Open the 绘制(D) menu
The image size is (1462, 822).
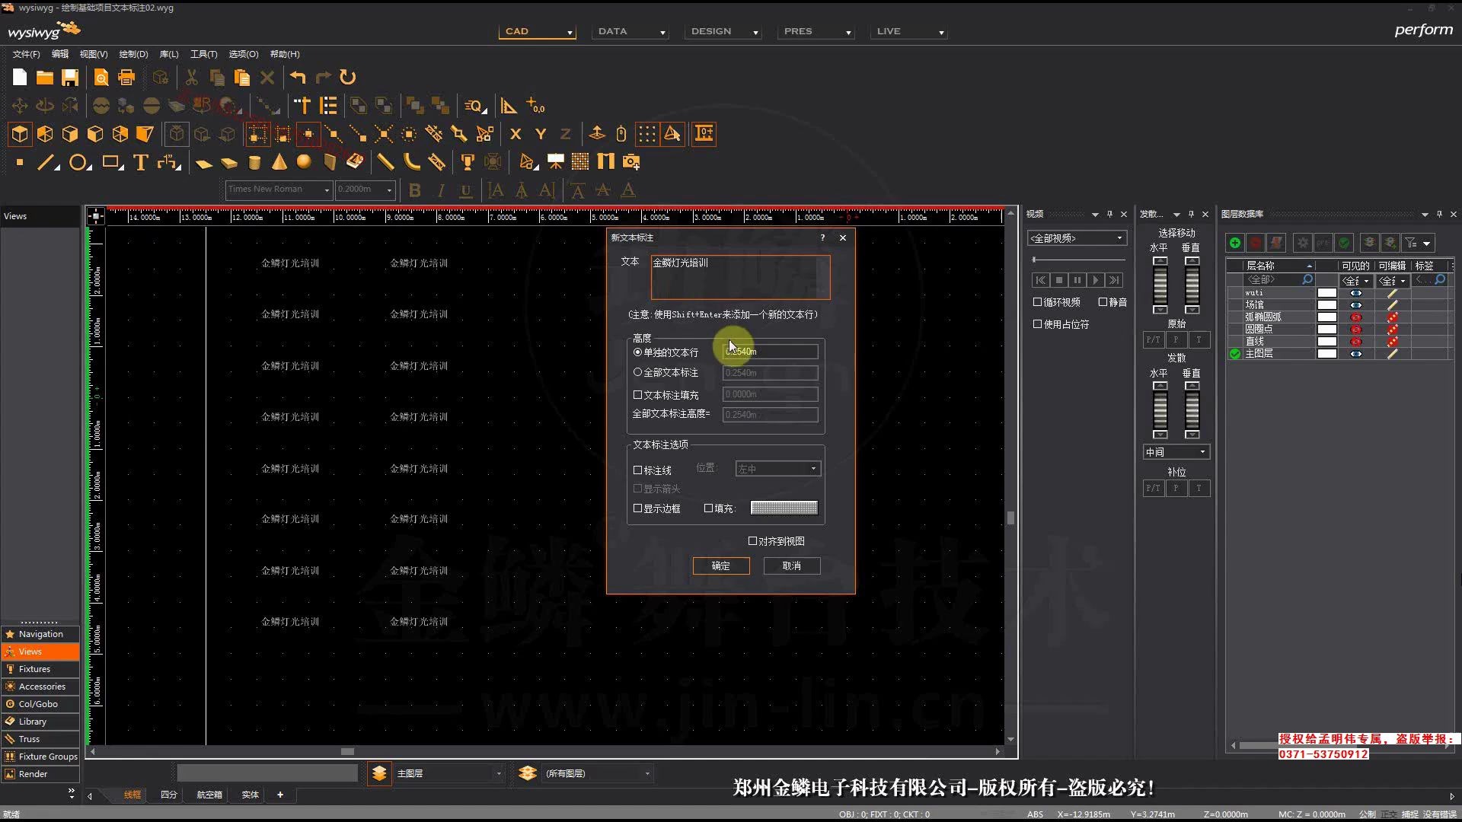coord(132,54)
